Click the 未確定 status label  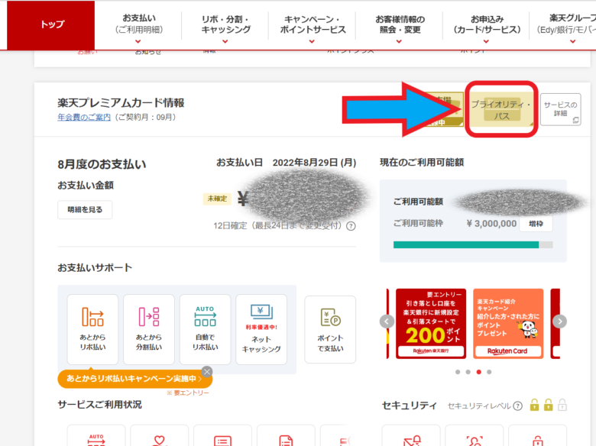pos(217,199)
